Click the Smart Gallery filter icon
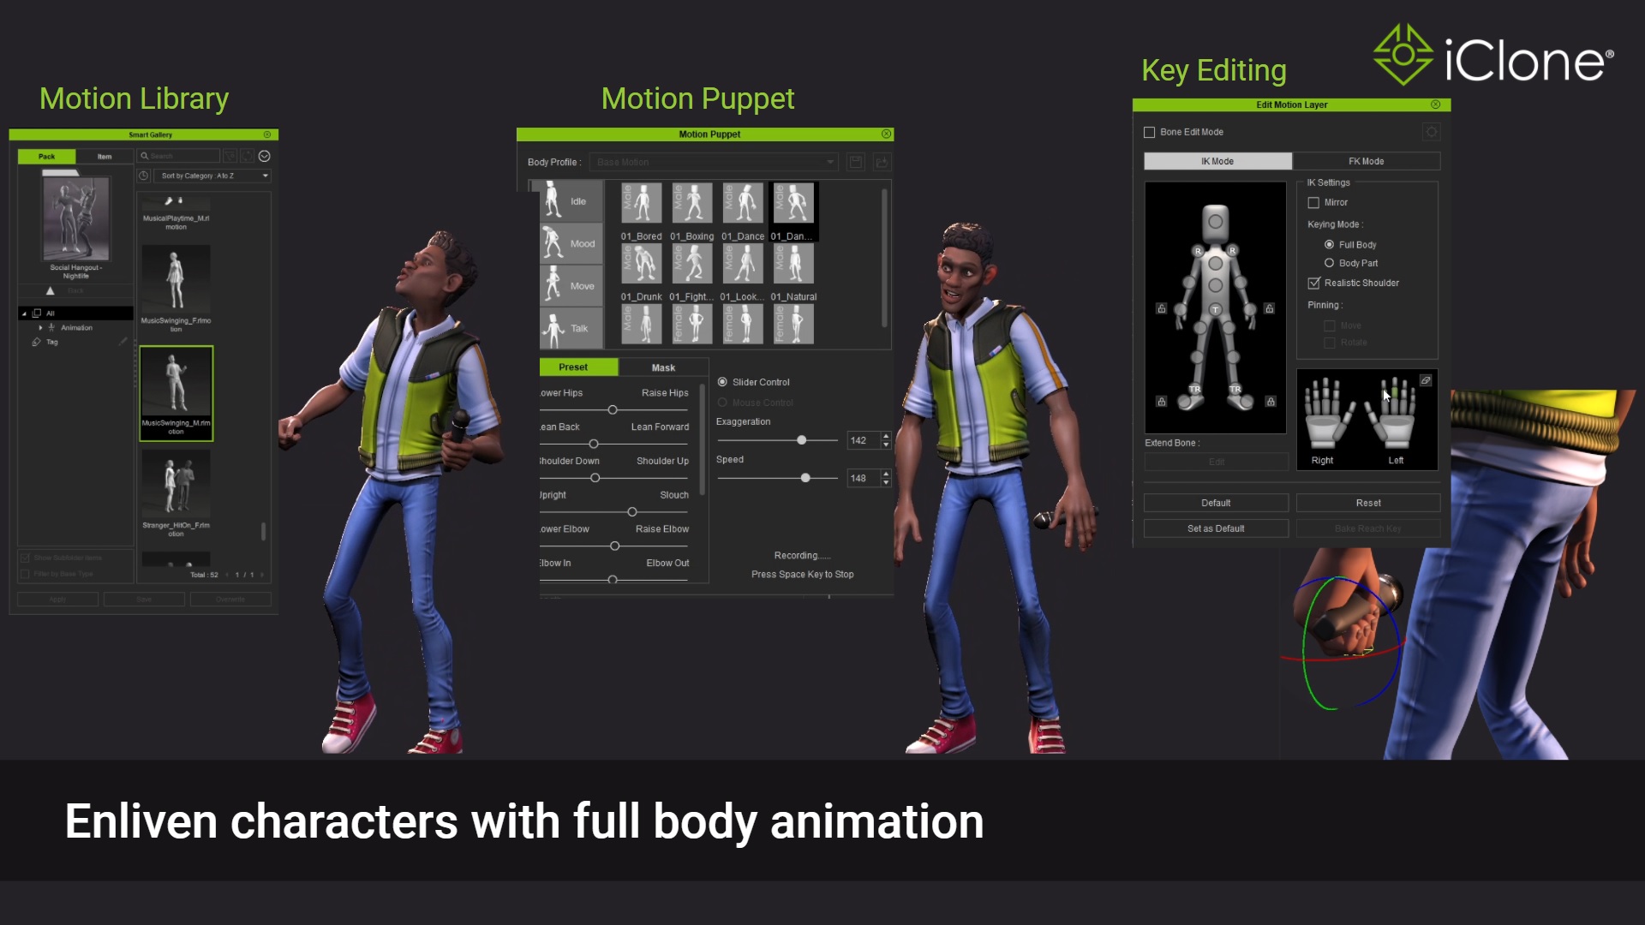The height and width of the screenshot is (925, 1645). (229, 156)
